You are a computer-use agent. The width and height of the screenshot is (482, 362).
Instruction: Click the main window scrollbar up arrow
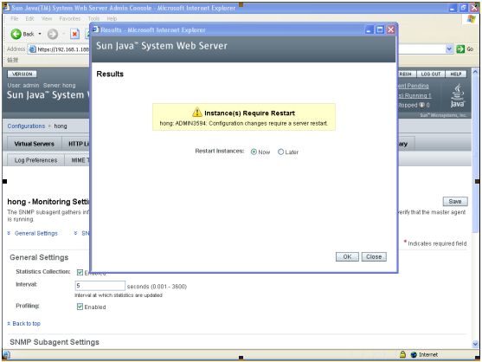475,72
